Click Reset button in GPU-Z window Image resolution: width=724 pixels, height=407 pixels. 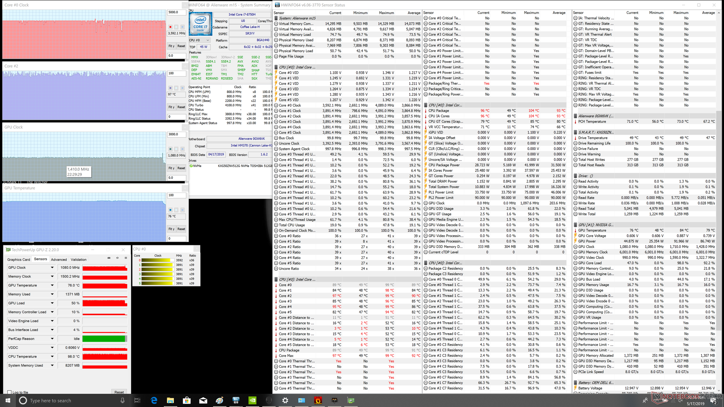[119, 392]
